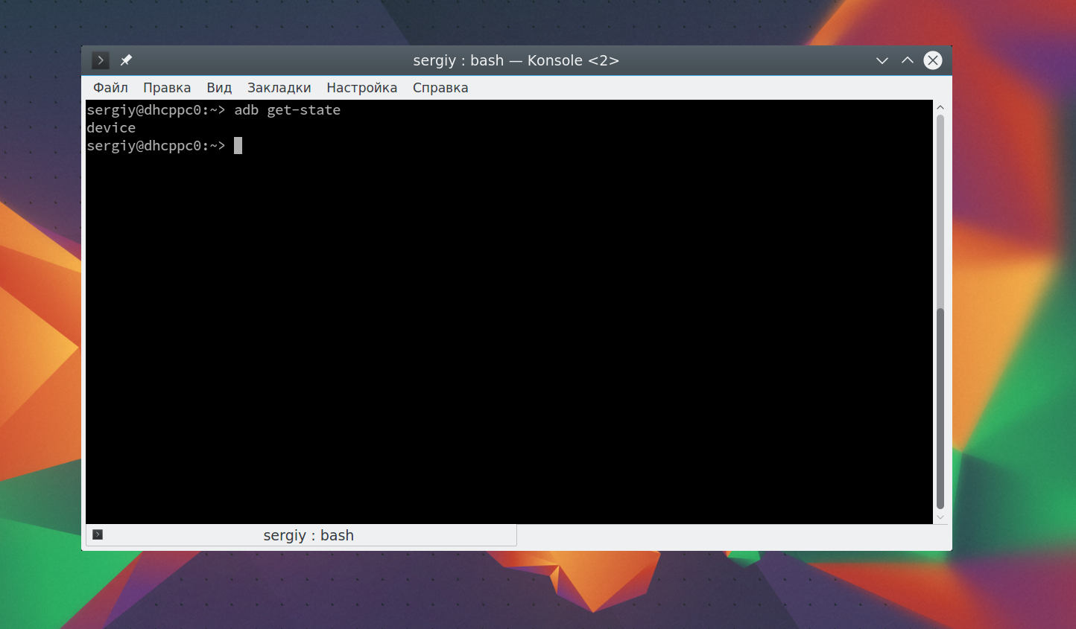Click the terminal icon on the bash tab
Viewport: 1076px width, 629px height.
[x=98, y=534]
